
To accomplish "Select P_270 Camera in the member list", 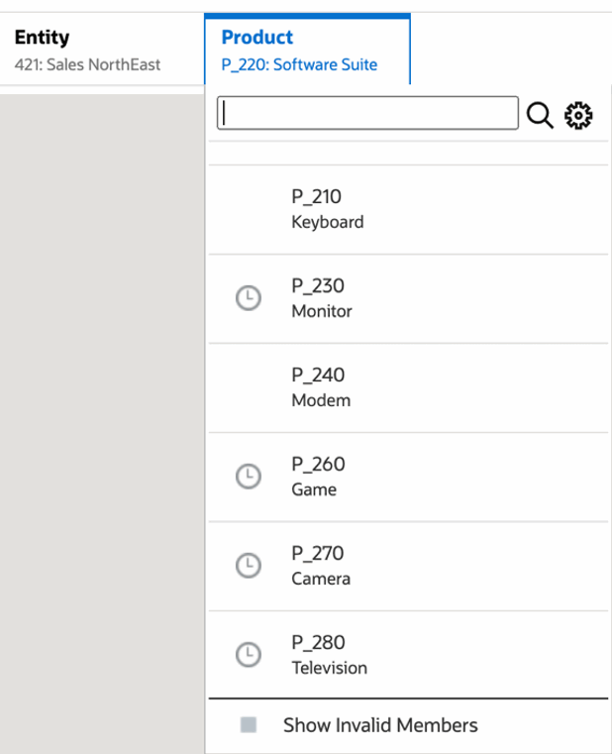I will pyautogui.click(x=321, y=566).
